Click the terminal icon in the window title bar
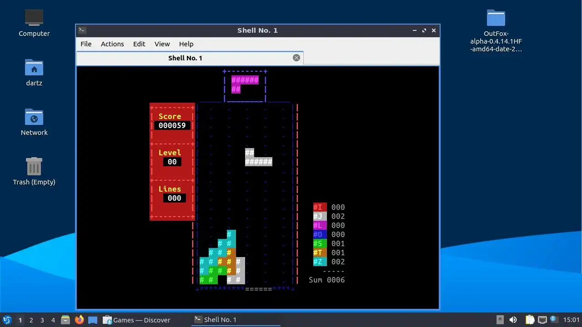This screenshot has width=582, height=327. click(82, 30)
